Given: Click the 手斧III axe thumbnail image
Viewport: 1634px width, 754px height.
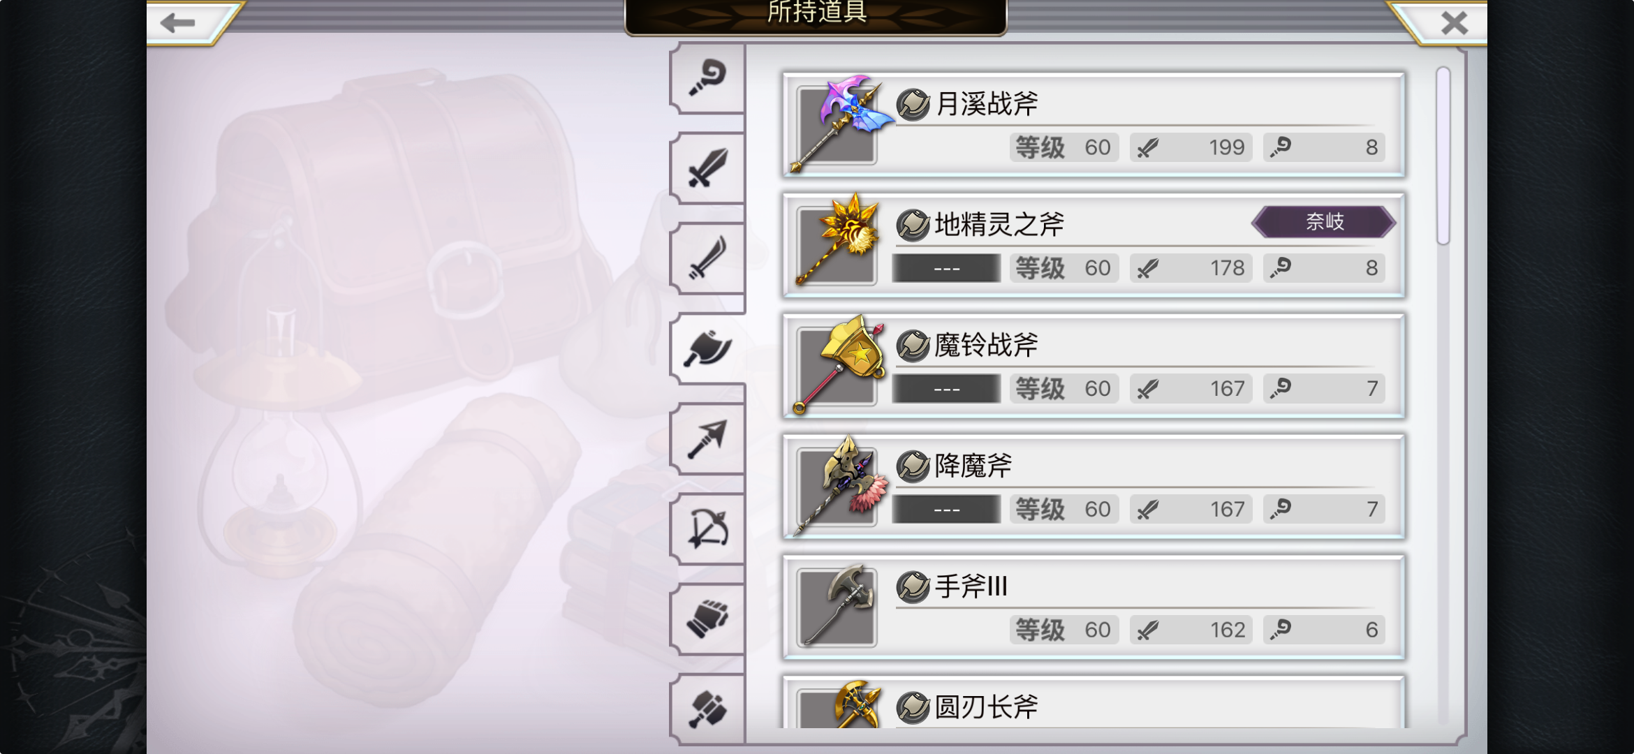Looking at the screenshot, I should [x=837, y=606].
